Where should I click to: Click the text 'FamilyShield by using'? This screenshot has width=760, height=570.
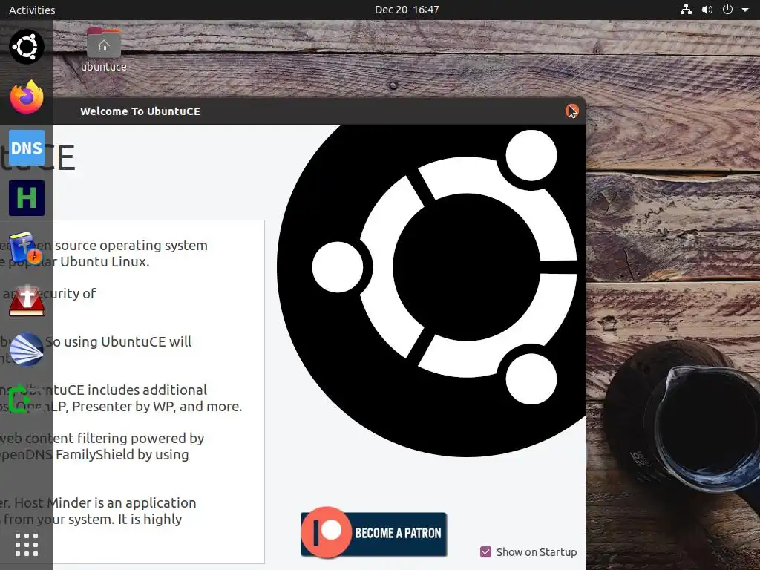point(122,455)
